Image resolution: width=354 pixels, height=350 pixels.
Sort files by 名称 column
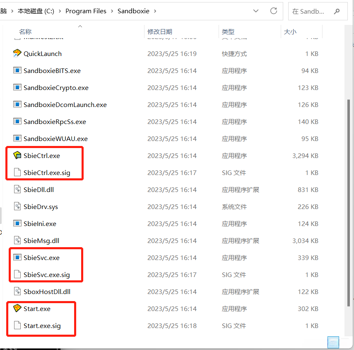point(25,32)
